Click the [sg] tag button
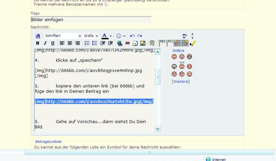Screen dimensions: 276x161 (162, 43)
